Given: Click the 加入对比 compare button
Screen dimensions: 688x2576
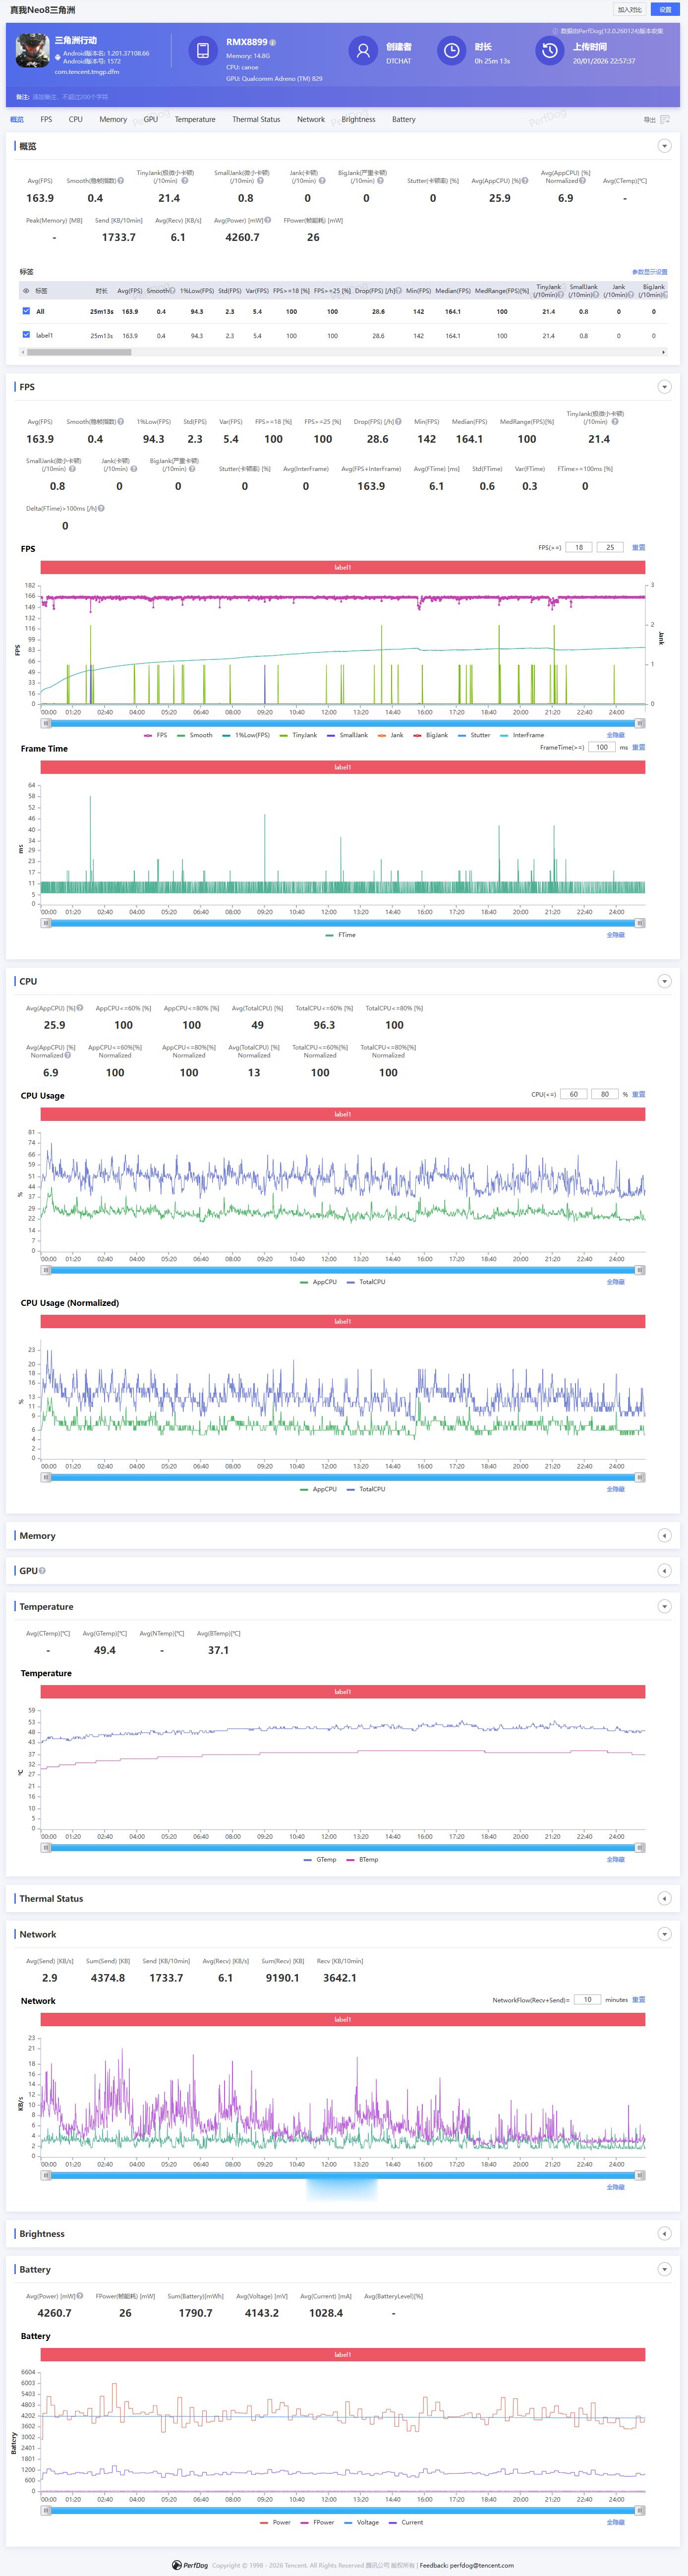Looking at the screenshot, I should 630,10.
